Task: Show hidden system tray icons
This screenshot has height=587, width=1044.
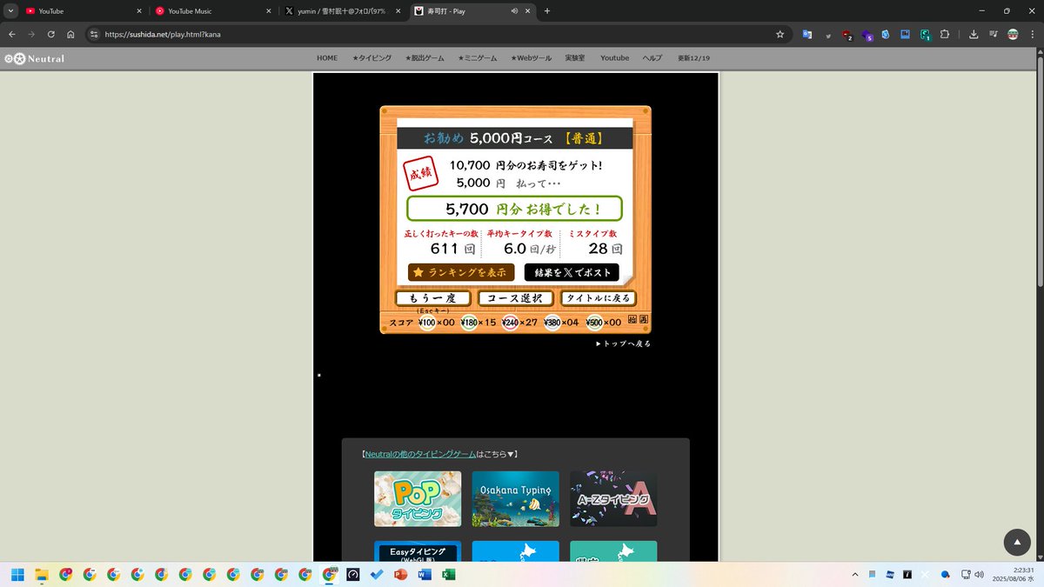Action: tap(855, 574)
